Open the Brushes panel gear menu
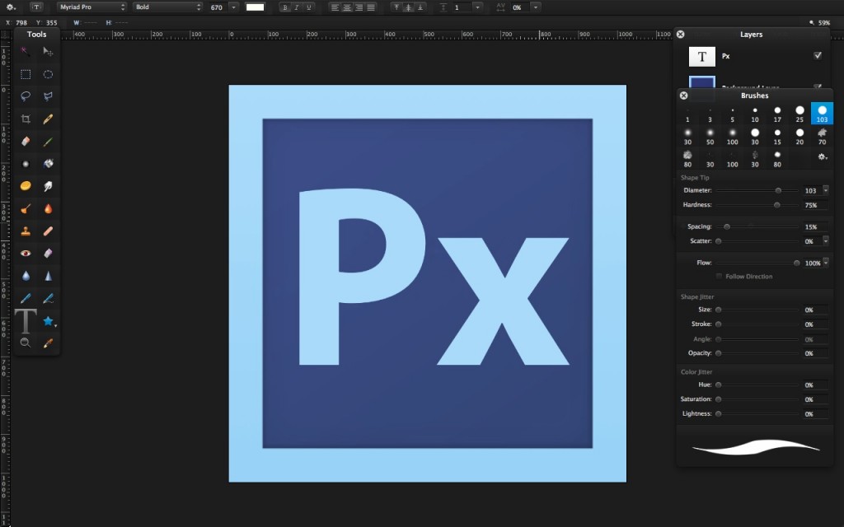 (x=822, y=157)
